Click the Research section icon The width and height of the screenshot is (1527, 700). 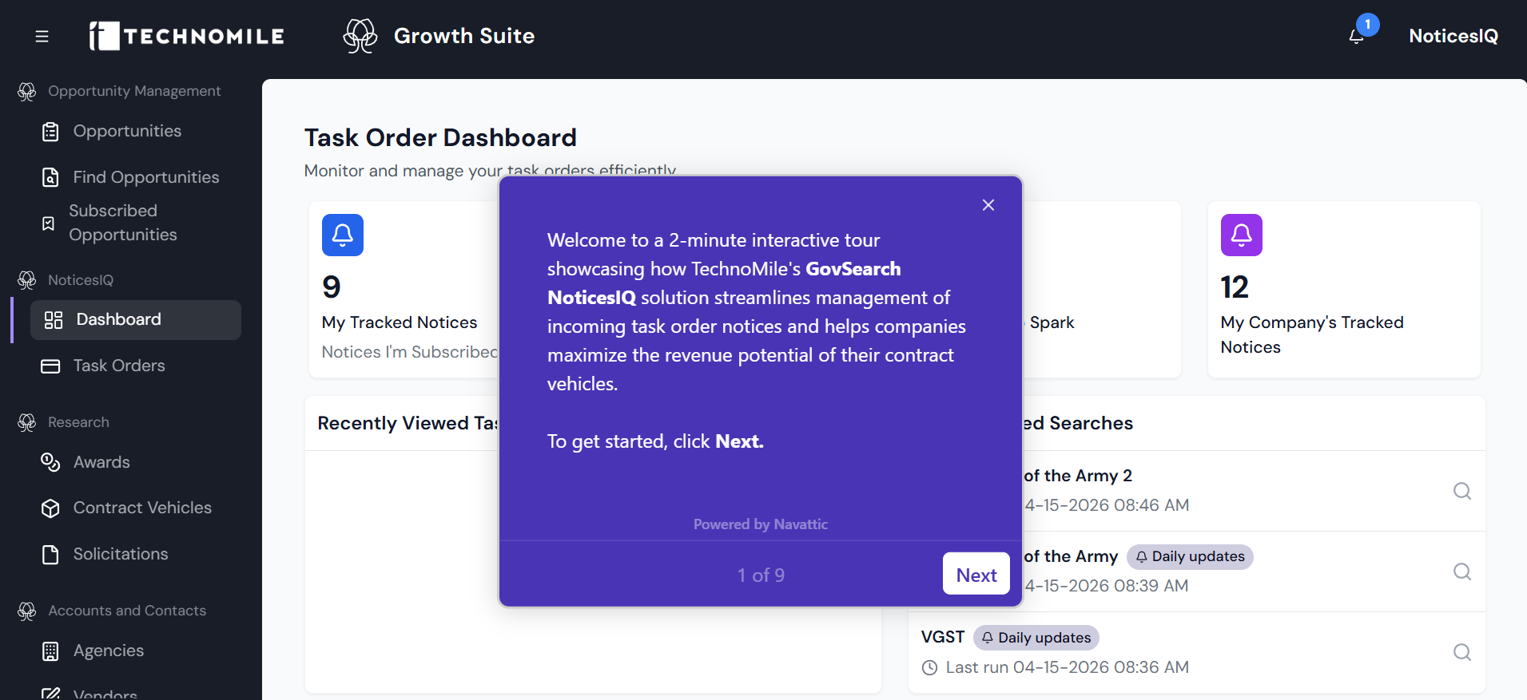(x=27, y=422)
